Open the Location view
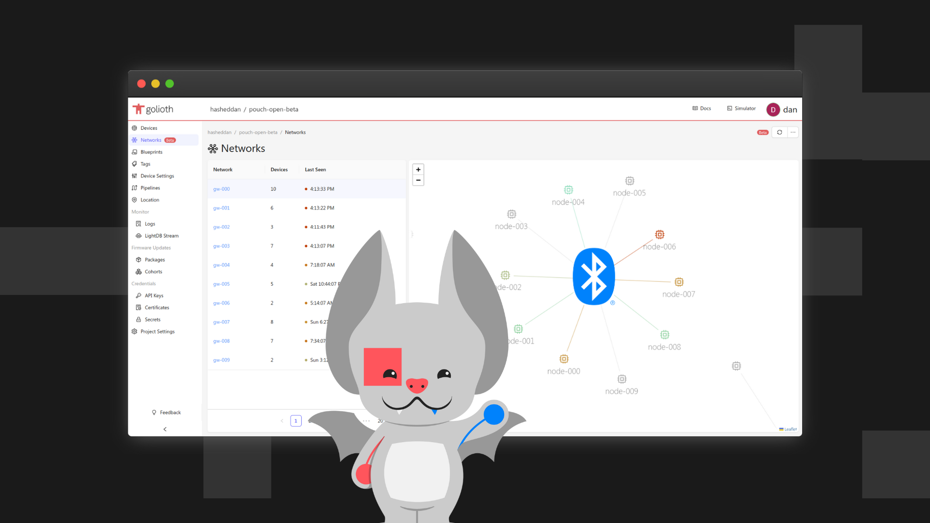930x523 pixels. [149, 200]
